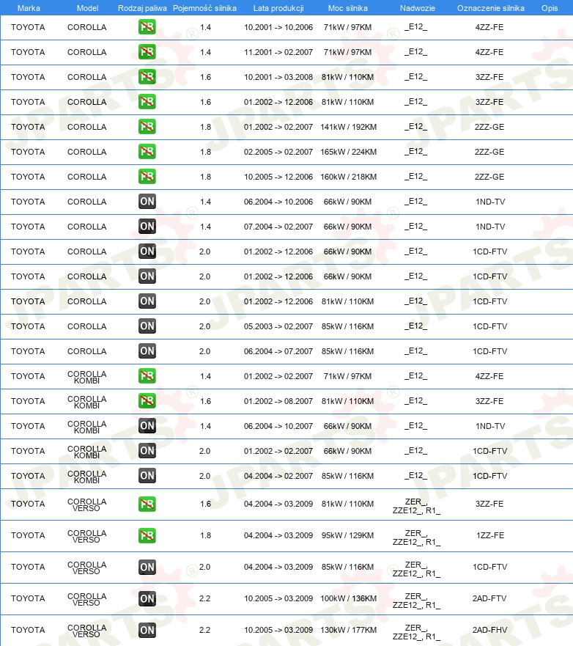The image size is (573, 646).
Task: Click the petrol icon in the Corolla Kombi 4ZZ-FE row
Action: 147,376
